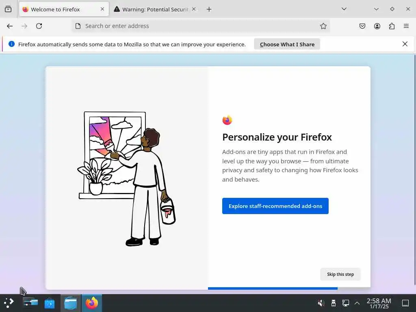
Task: Close the Warning: Potential Security tab
Action: click(194, 9)
